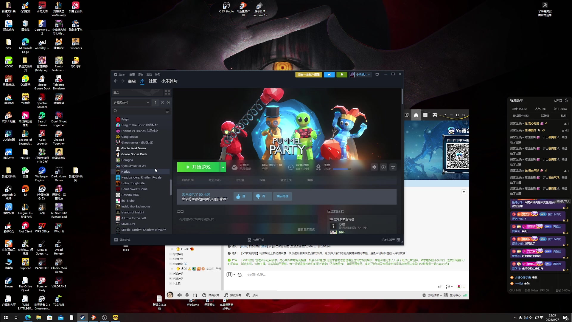The width and height of the screenshot is (572, 322).
Task: Click 添加游戏 at Steam bottom left
Action: pyautogui.click(x=122, y=240)
